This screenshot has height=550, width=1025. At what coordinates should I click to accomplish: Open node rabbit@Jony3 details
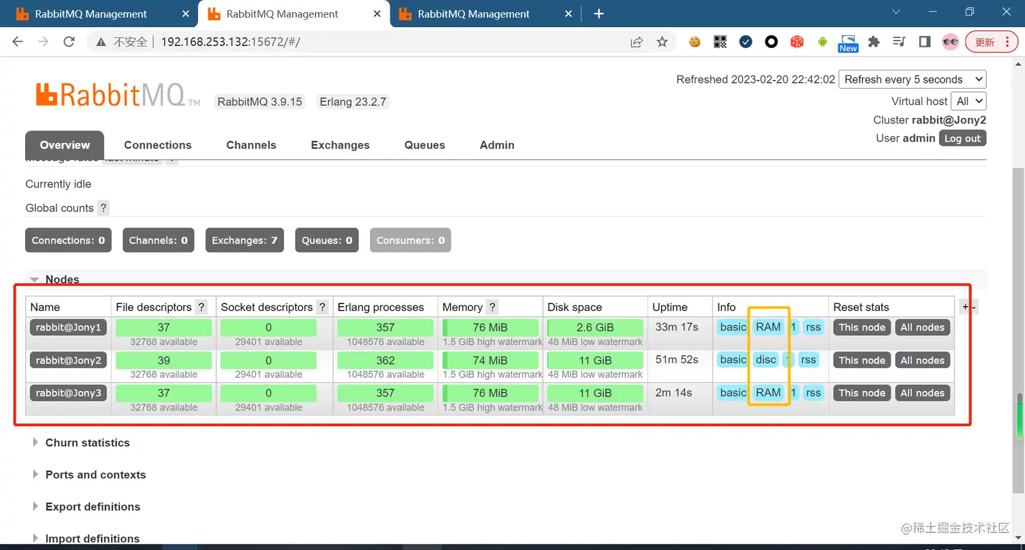tap(68, 393)
